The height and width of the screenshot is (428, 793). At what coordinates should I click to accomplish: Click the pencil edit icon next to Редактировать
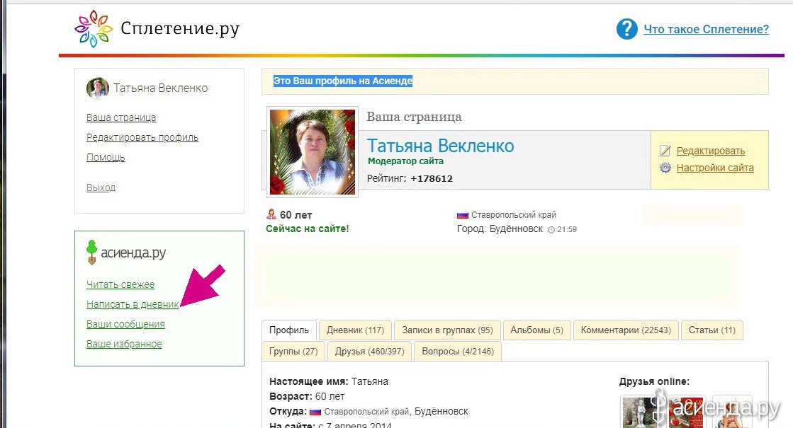(665, 151)
